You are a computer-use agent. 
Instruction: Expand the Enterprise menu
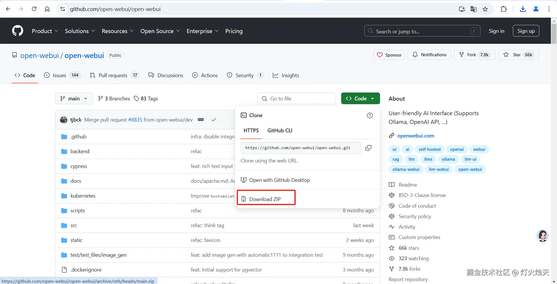coord(202,31)
